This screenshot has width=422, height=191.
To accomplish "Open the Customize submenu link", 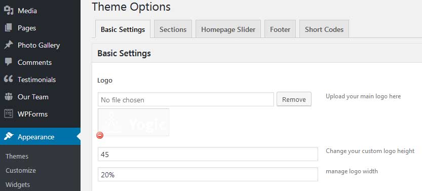I will click(21, 171).
